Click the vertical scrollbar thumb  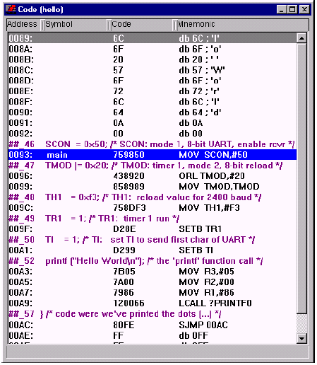(301, 178)
